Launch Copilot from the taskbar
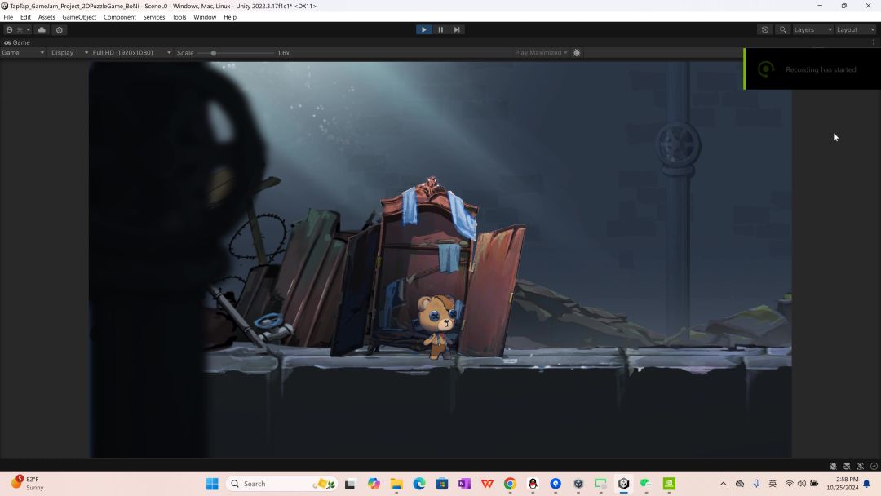This screenshot has height=496, width=881. coord(374,484)
